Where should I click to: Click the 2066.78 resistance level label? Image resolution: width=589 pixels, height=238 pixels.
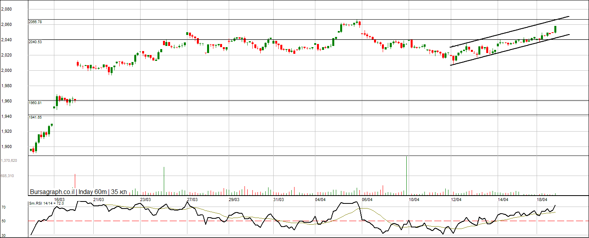[35, 22]
